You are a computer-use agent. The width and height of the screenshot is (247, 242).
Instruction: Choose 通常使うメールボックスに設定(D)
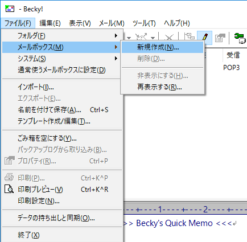point(61,70)
